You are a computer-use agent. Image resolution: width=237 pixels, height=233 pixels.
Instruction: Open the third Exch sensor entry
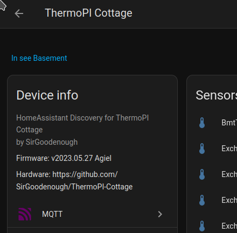click(x=229, y=200)
